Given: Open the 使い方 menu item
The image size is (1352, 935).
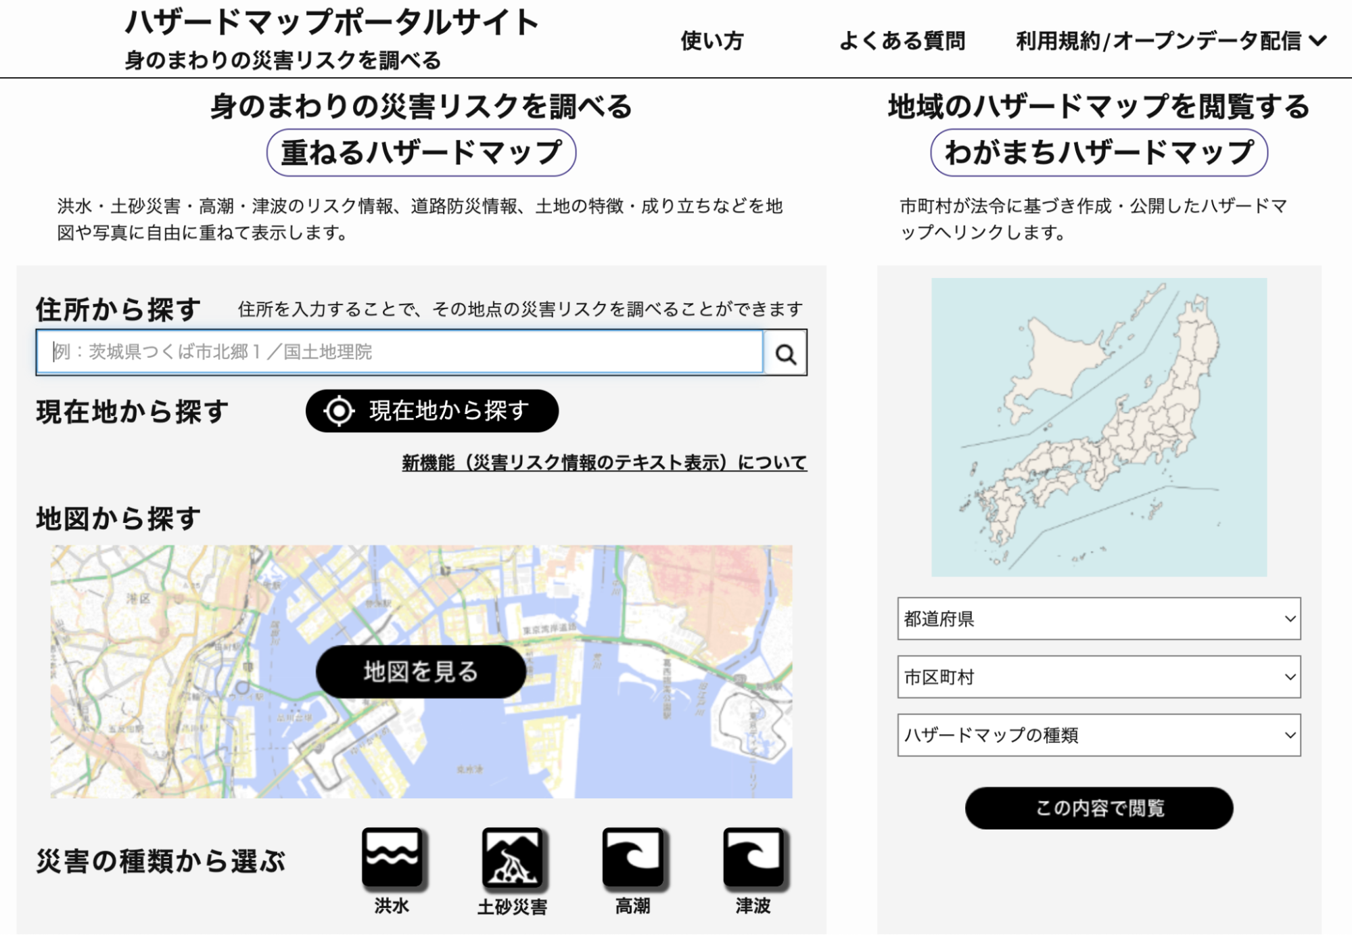Looking at the screenshot, I should coord(712,41).
